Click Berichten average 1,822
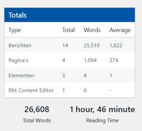Image resolution: width=142 pixels, height=131 pixels. (x=116, y=46)
